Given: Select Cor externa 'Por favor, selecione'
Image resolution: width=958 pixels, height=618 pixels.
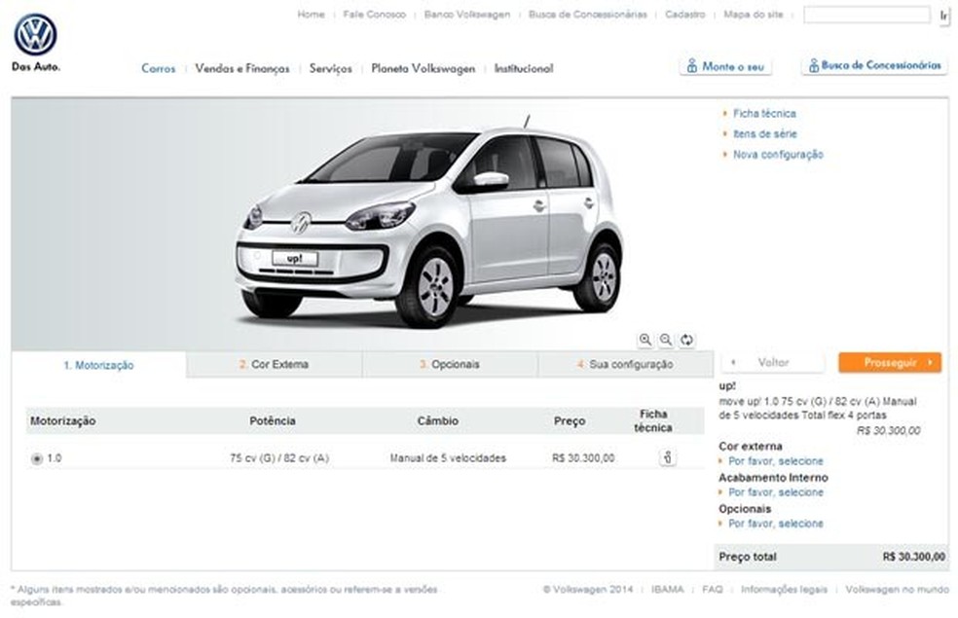Looking at the screenshot, I should pyautogui.click(x=775, y=461).
